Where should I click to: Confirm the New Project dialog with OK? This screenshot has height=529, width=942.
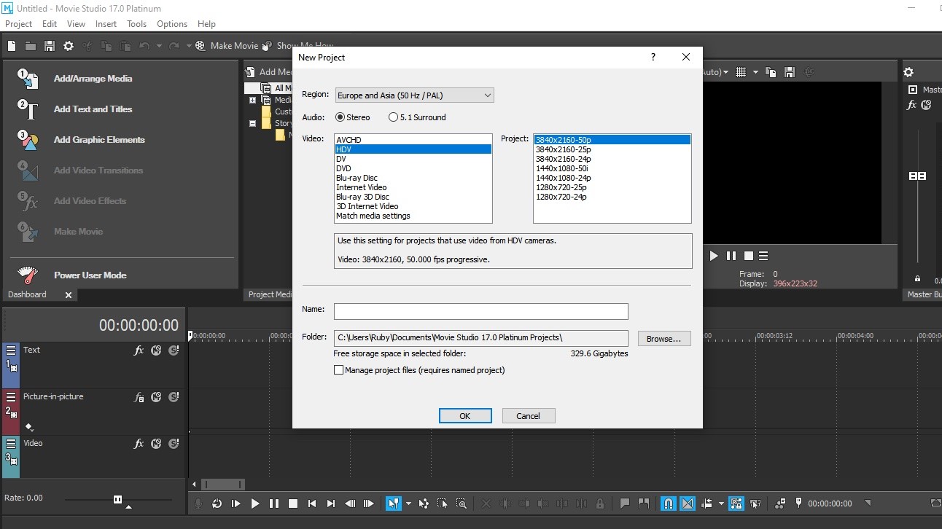click(465, 416)
